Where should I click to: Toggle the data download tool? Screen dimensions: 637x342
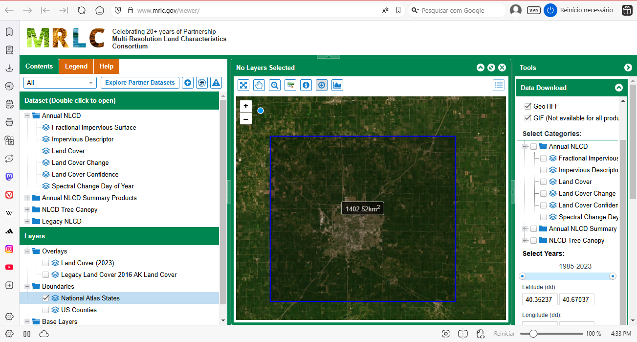(x=322, y=85)
